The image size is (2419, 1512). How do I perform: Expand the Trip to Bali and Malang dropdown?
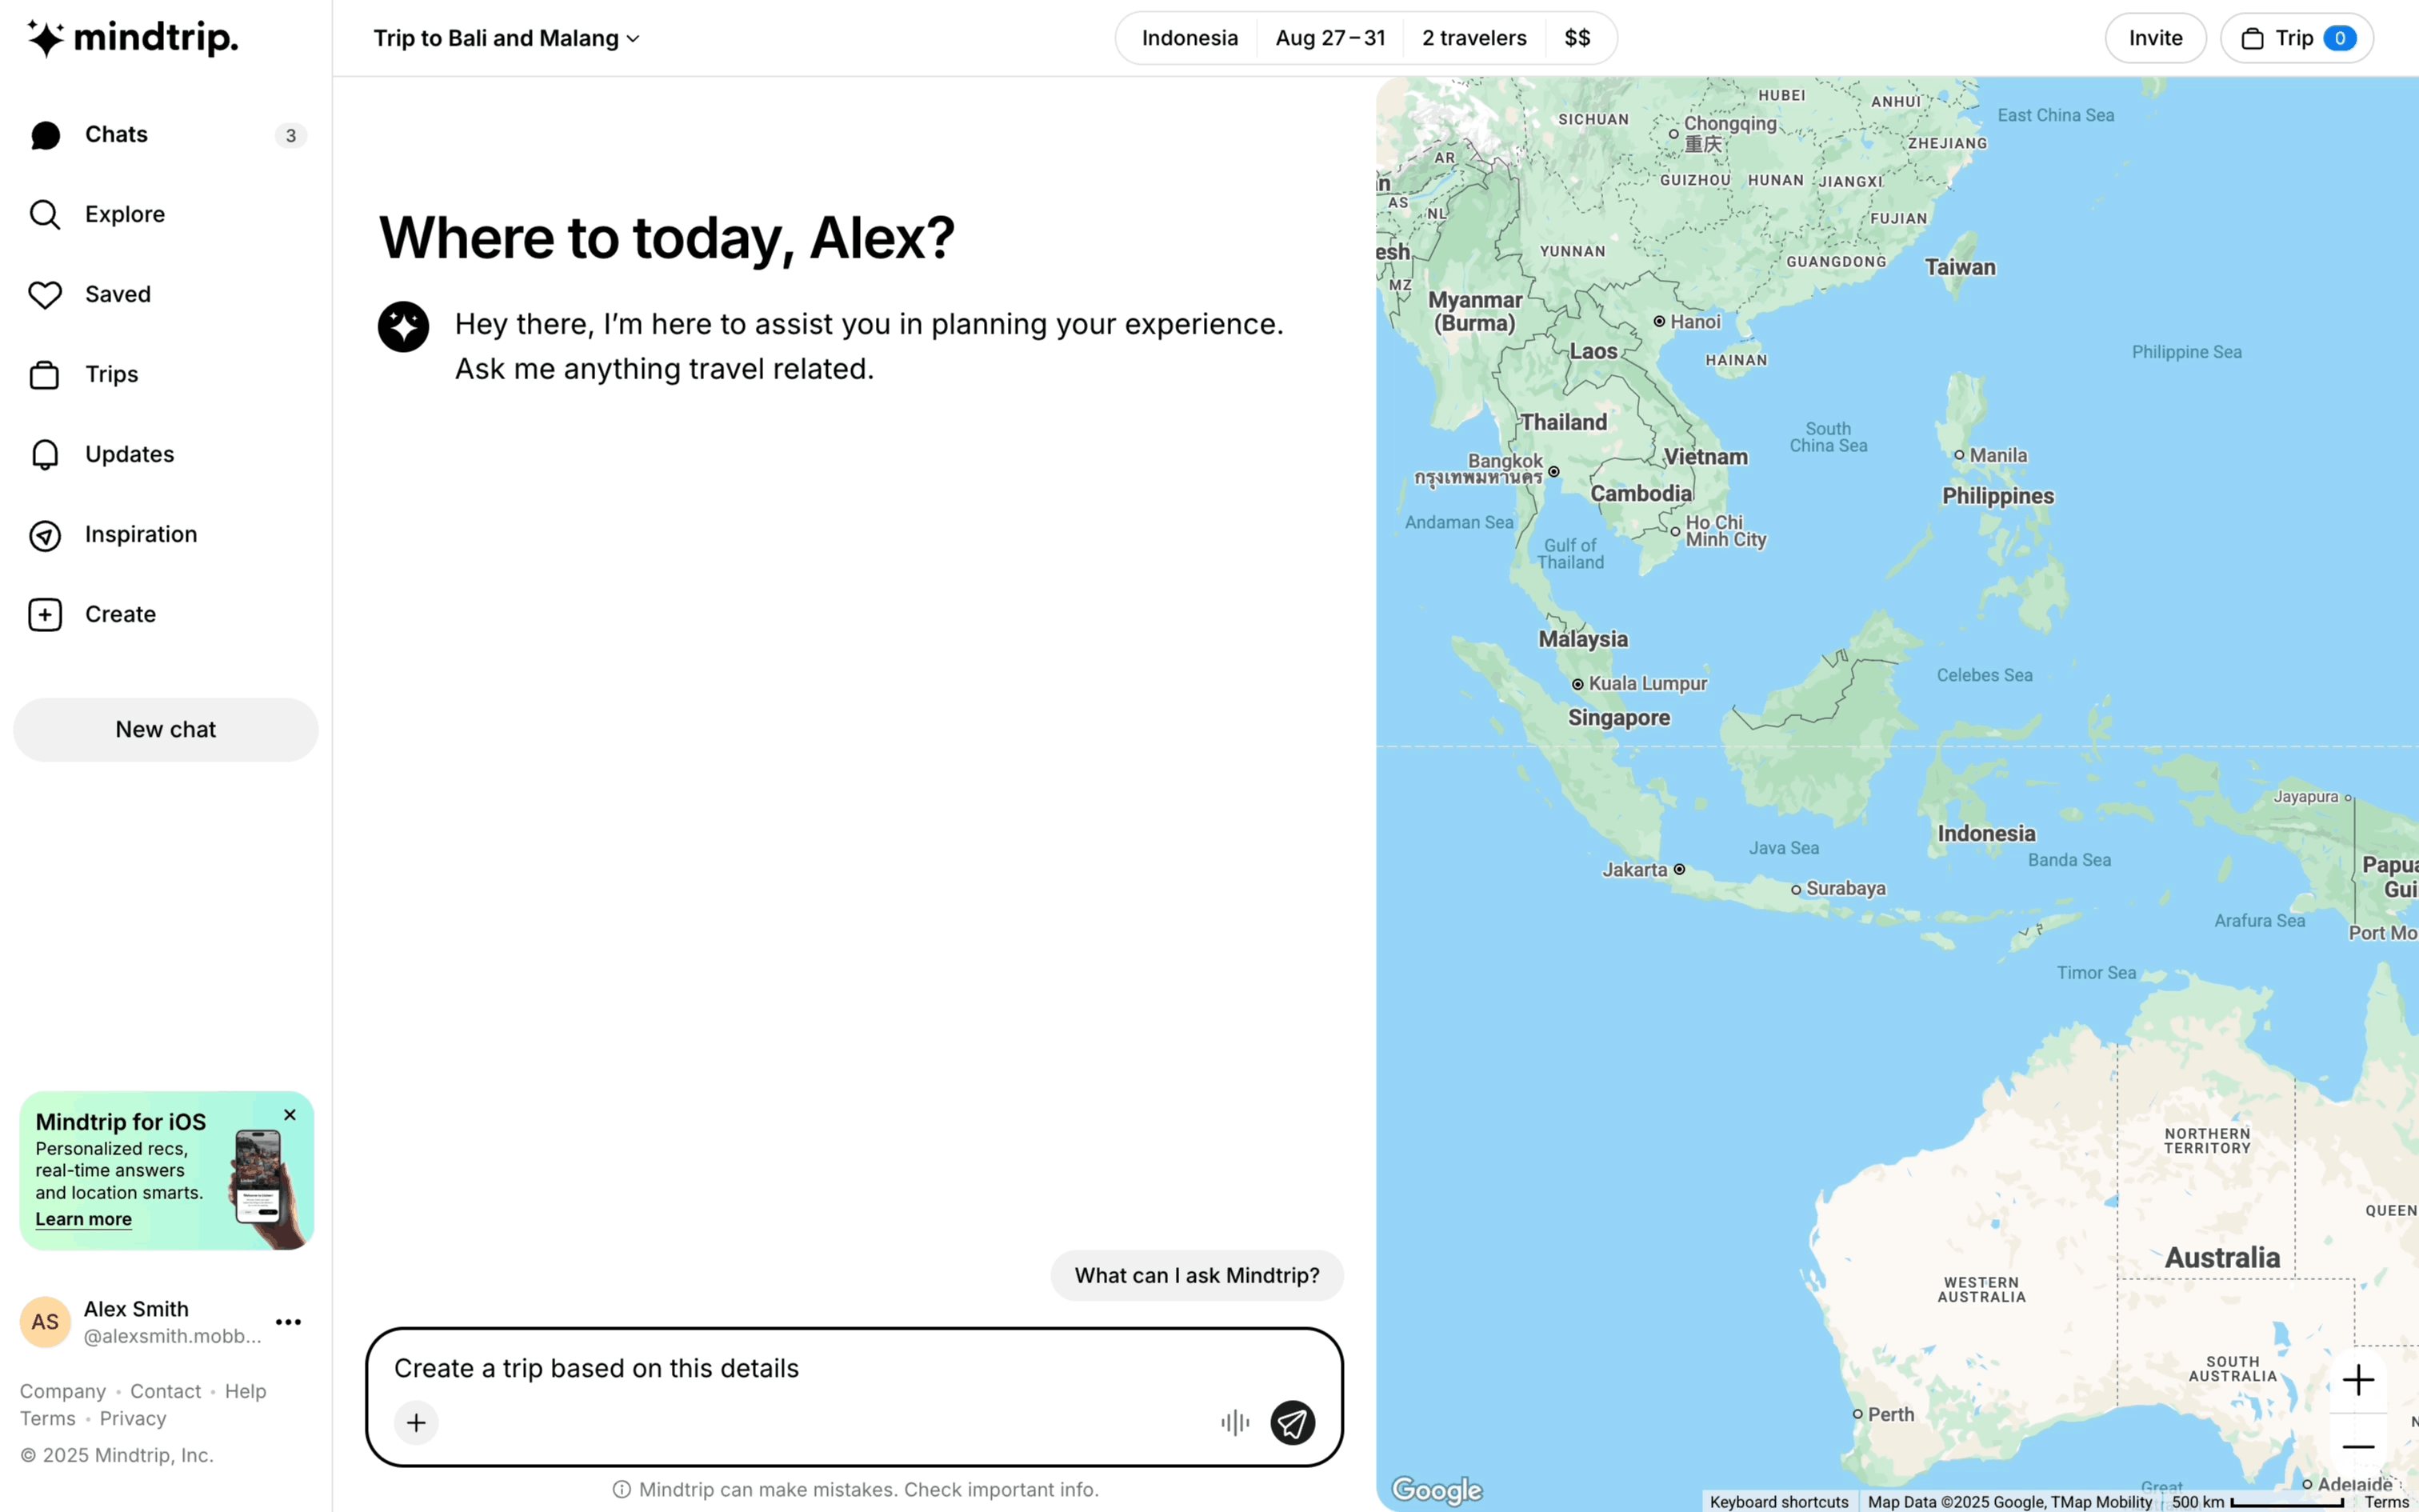(x=506, y=38)
